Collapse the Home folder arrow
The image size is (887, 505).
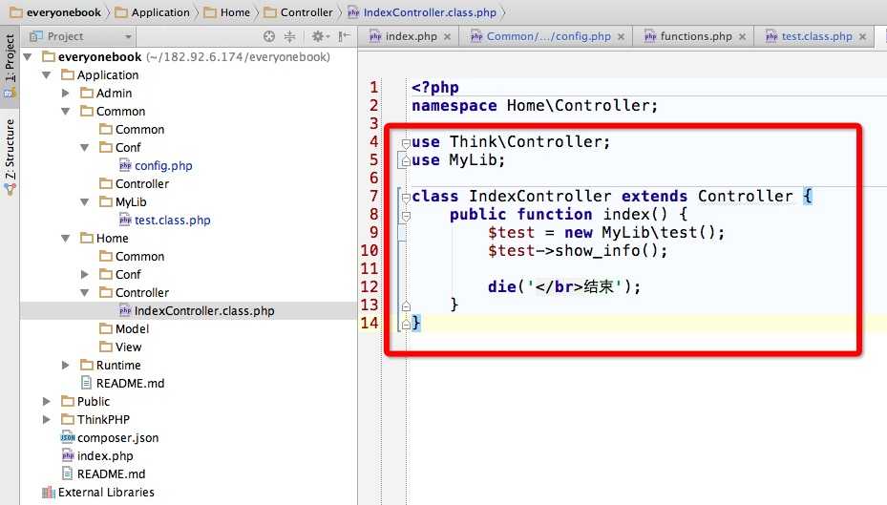[x=66, y=238]
